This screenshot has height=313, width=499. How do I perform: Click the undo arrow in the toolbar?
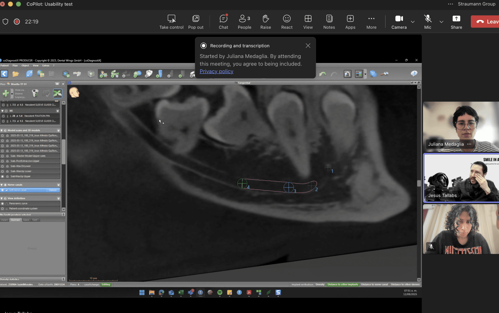323,74
